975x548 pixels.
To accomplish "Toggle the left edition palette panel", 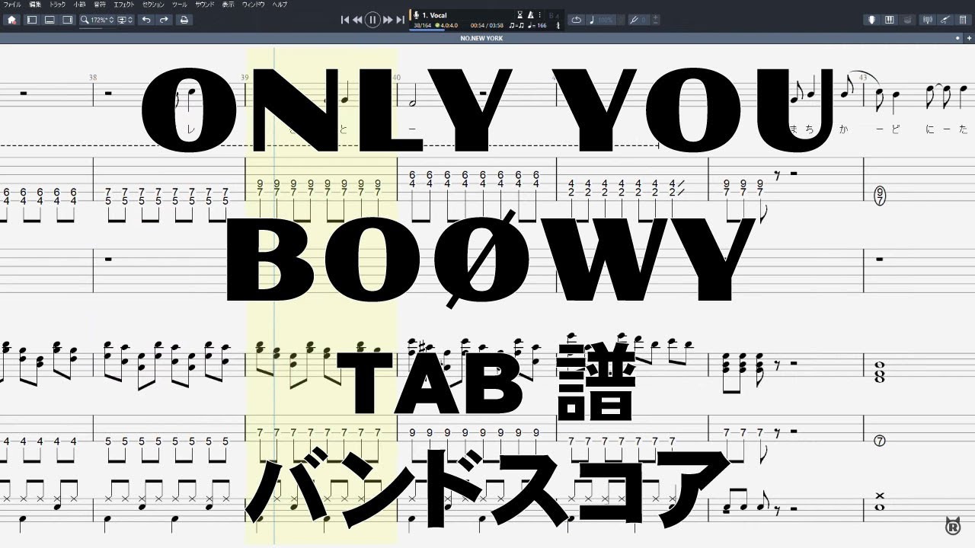I will coord(32,20).
